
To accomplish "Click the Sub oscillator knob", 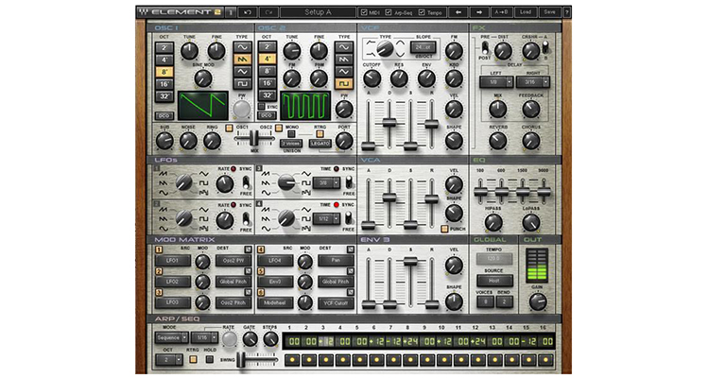I will [x=164, y=141].
